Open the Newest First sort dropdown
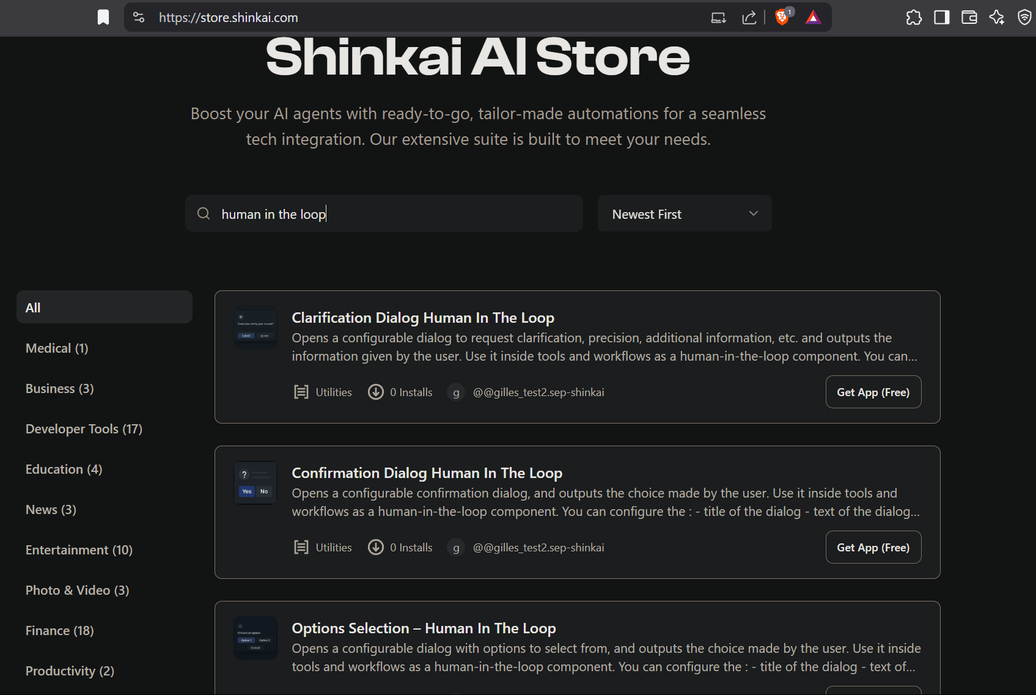The height and width of the screenshot is (695, 1036). click(684, 213)
